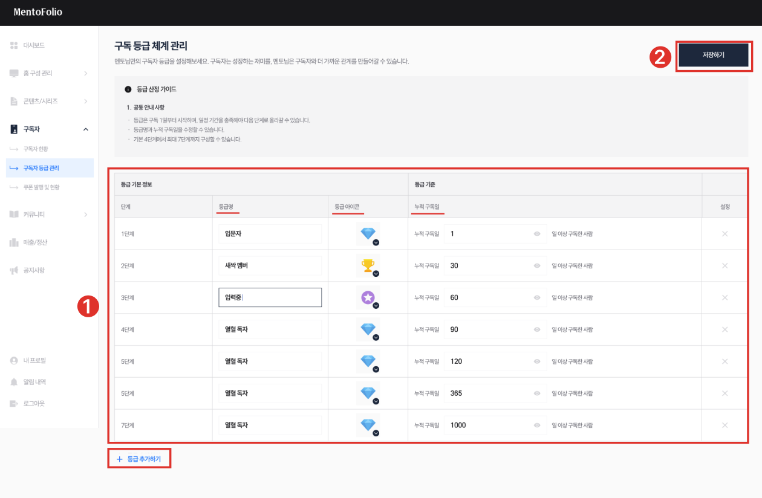This screenshot has height=498, width=762.
Task: Click the MentoFolio logo in header
Action: coord(37,12)
